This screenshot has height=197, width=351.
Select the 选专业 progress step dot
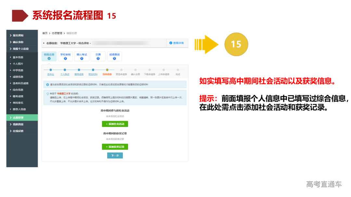pyautogui.click(x=50, y=69)
